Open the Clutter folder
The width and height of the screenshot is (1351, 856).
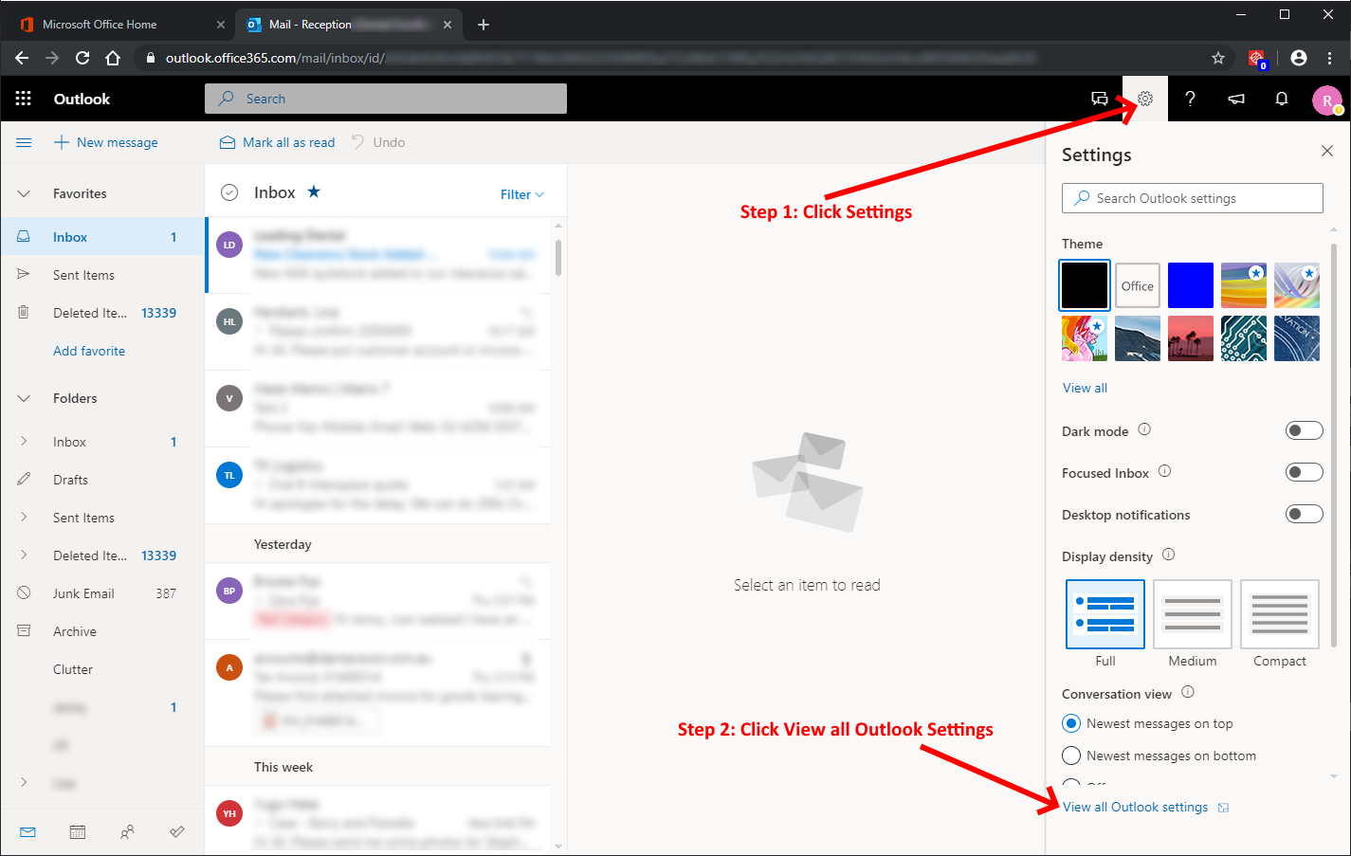pyautogui.click(x=102, y=669)
